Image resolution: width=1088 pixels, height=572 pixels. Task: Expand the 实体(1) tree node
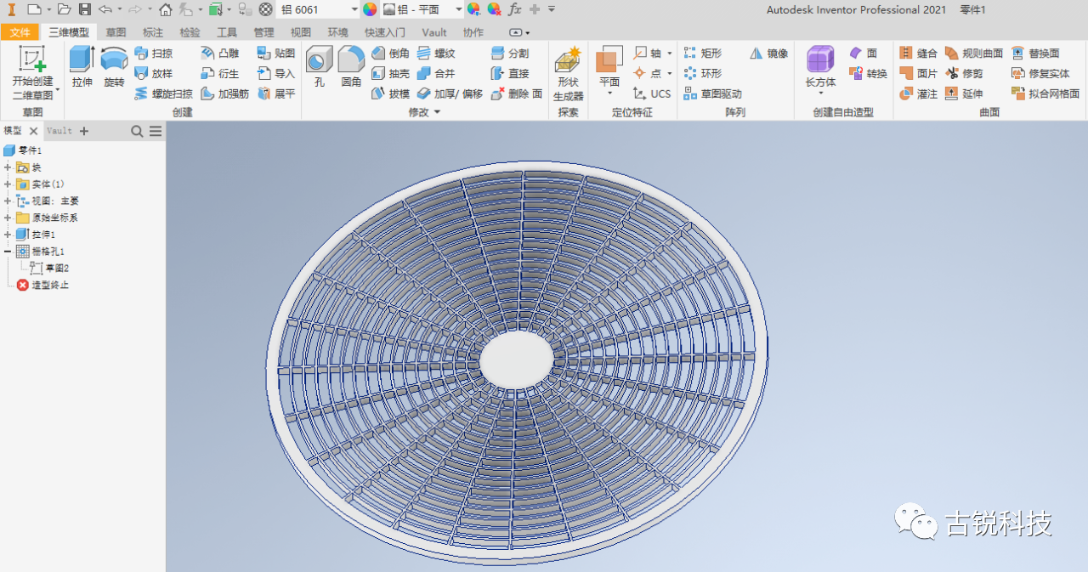pos(8,184)
